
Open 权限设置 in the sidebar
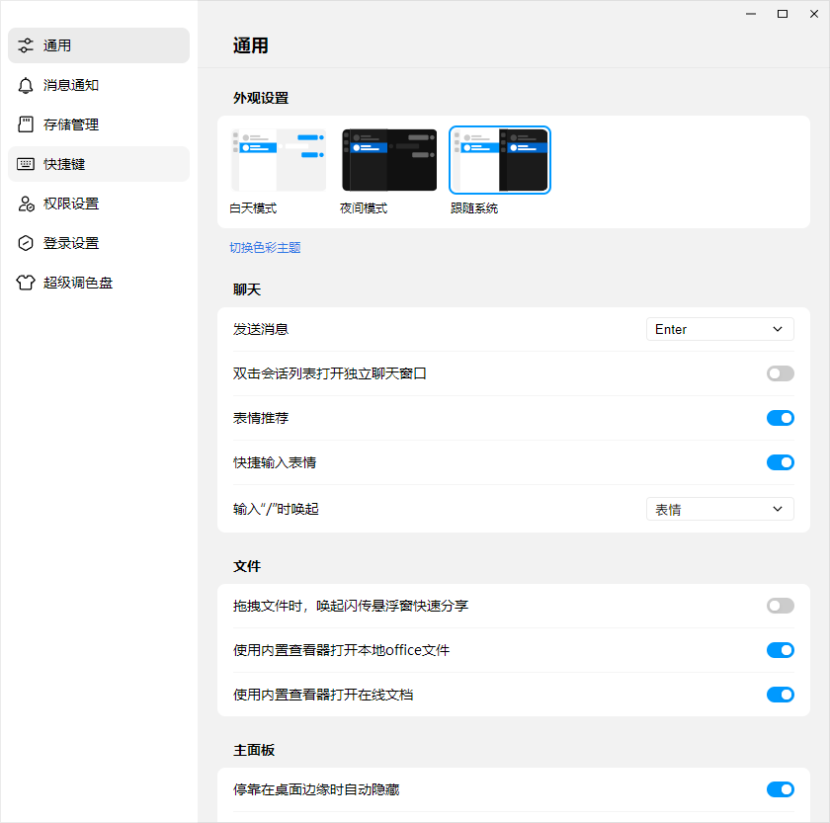point(99,204)
